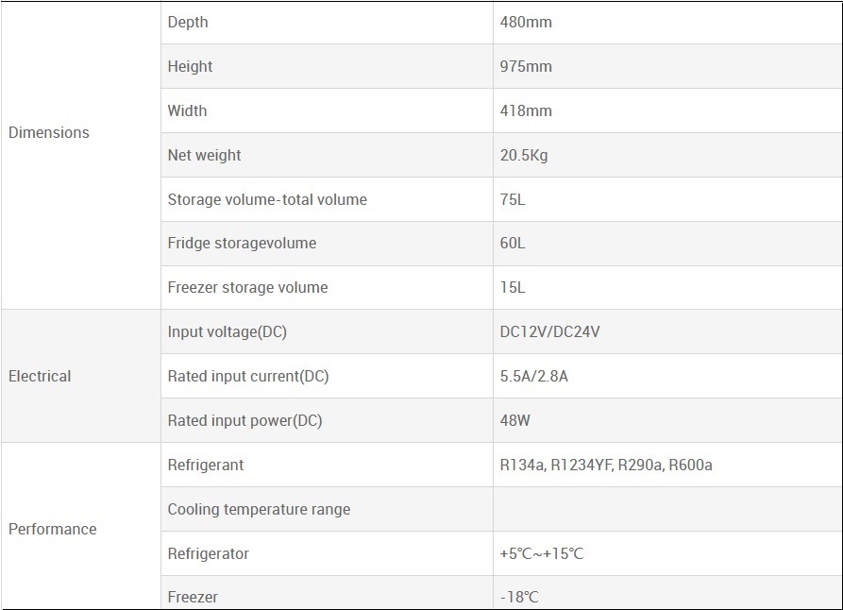Click the 60L fridge storage value
The height and width of the screenshot is (610, 843).
pyautogui.click(x=513, y=243)
